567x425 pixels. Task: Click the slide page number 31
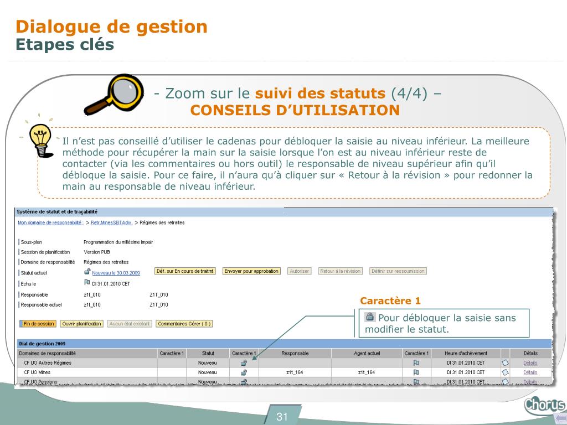tap(282, 416)
